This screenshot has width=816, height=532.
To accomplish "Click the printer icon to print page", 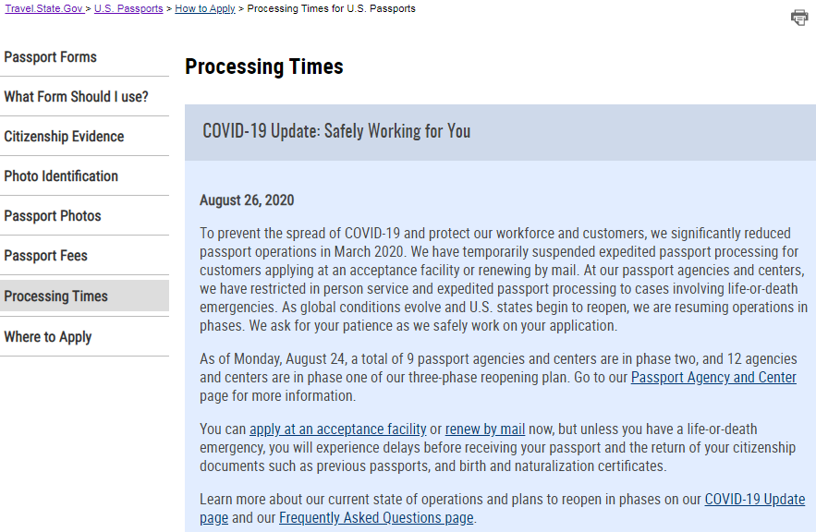I will pyautogui.click(x=799, y=17).
